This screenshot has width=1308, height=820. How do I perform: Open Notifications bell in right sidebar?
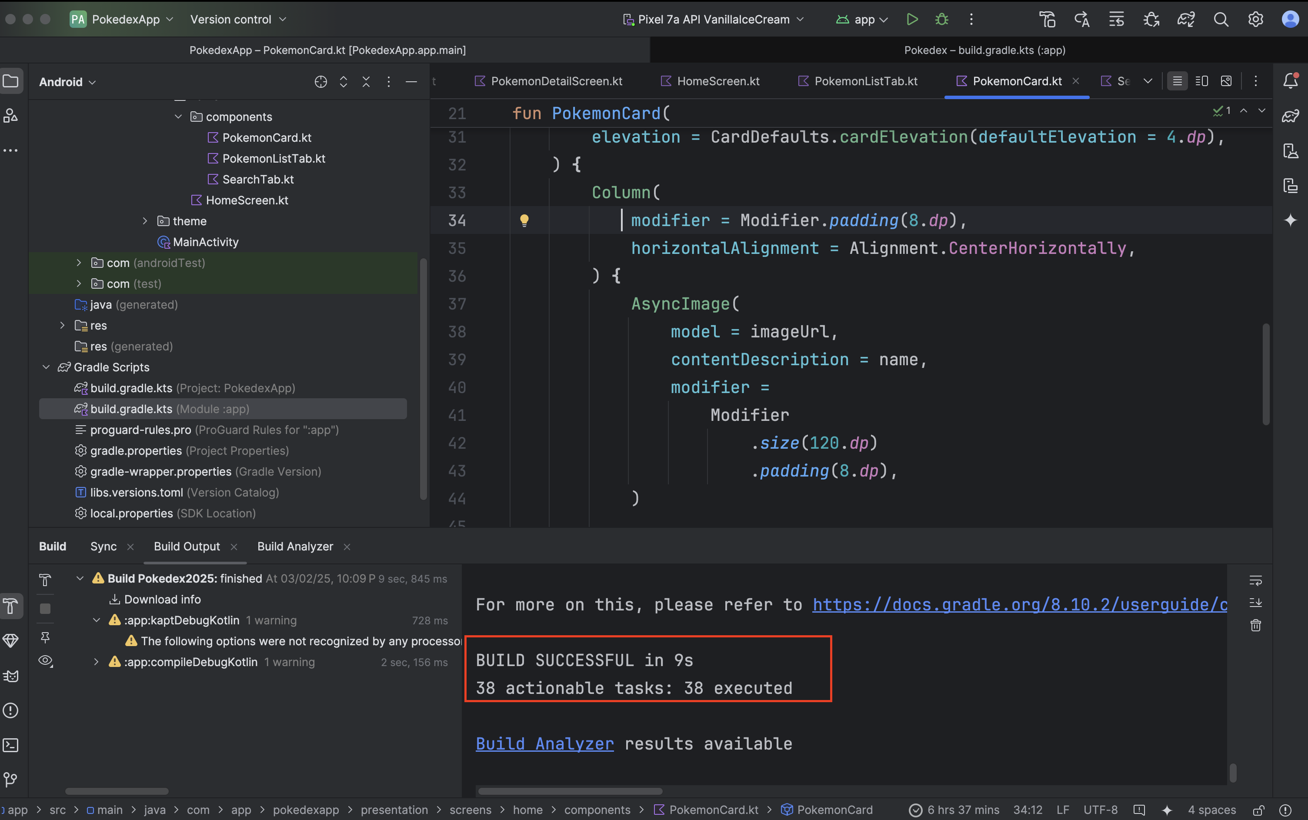pos(1290,81)
